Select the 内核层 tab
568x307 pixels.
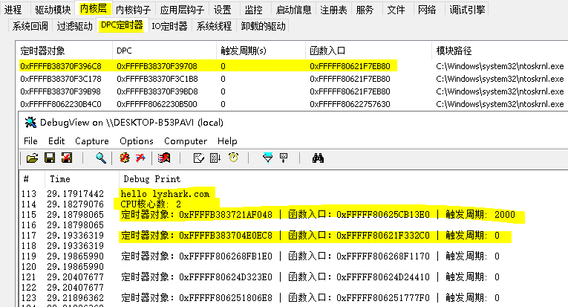pos(93,8)
